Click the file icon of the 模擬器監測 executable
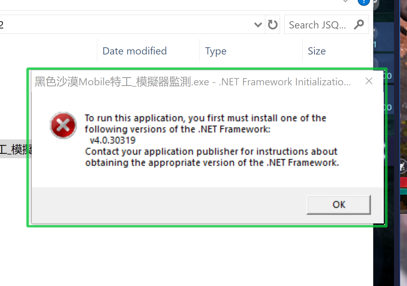The height and width of the screenshot is (286, 407). pos(3,150)
